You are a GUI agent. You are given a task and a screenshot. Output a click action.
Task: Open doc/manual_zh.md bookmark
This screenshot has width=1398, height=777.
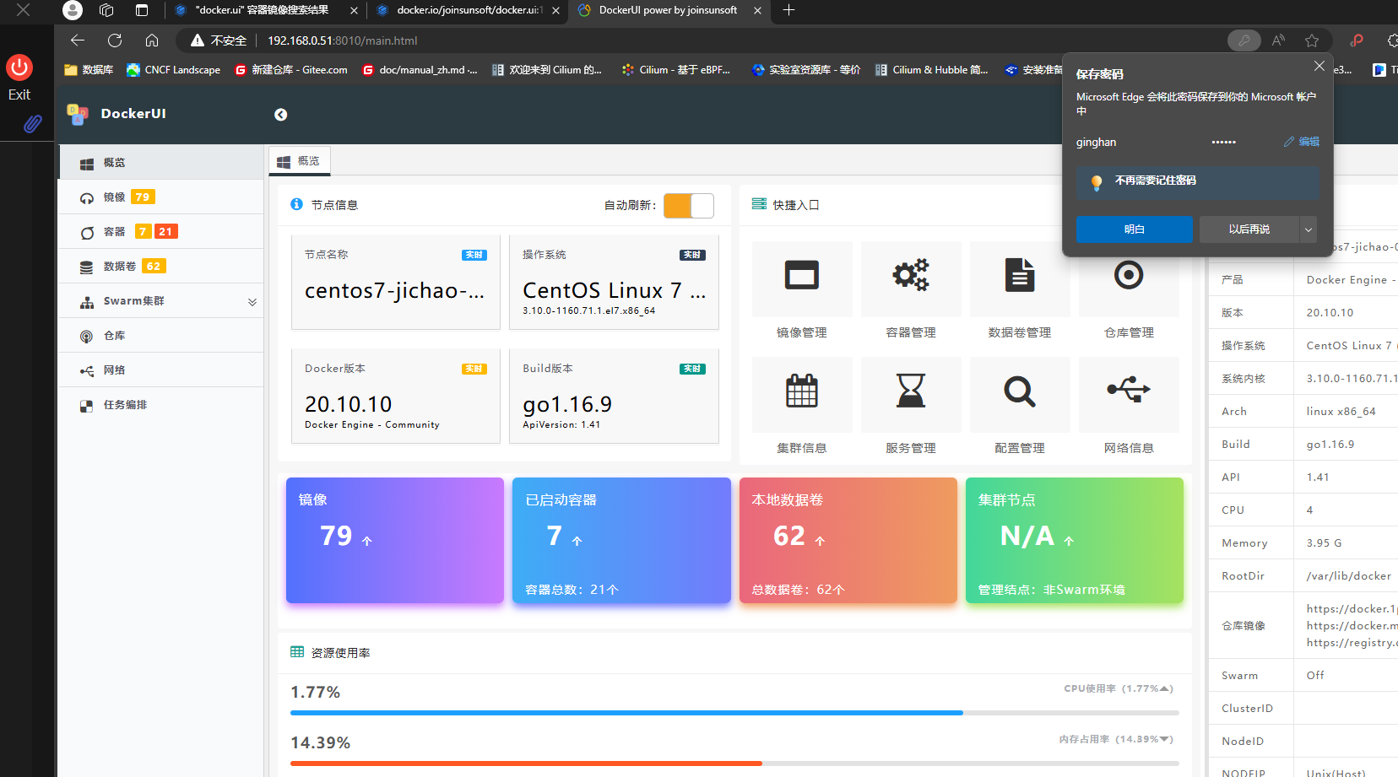pos(420,70)
